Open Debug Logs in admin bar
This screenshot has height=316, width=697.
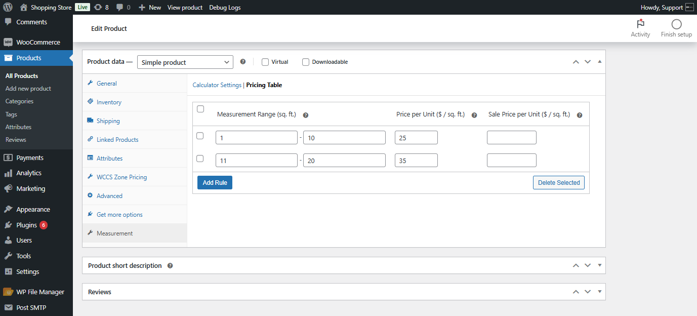(x=225, y=8)
